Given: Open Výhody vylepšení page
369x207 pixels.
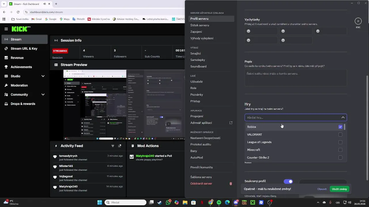Looking at the screenshot, I should [211, 38].
